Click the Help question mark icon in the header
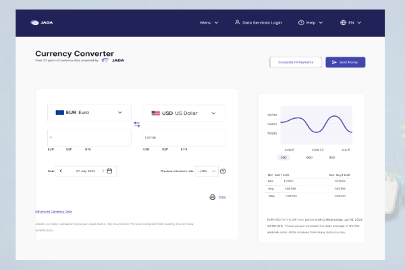Viewport: 405px width, 270px height. coord(301,23)
